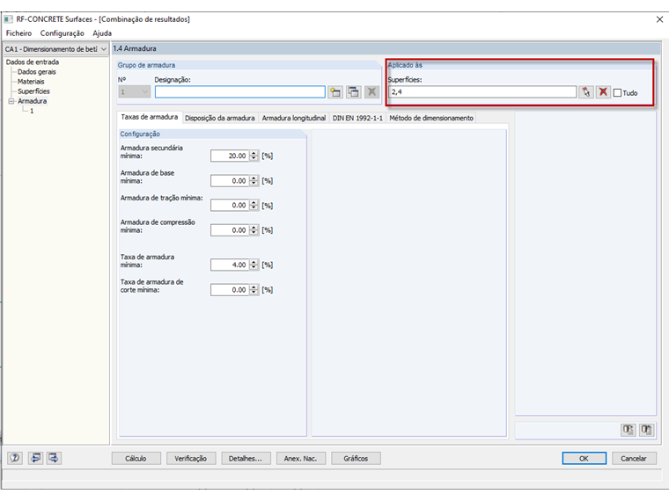Increase Armadura de tração mínima spinner
669x501 pixels.
(x=254, y=203)
